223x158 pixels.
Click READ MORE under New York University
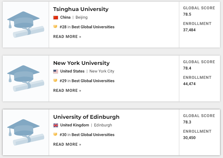tap(67, 90)
